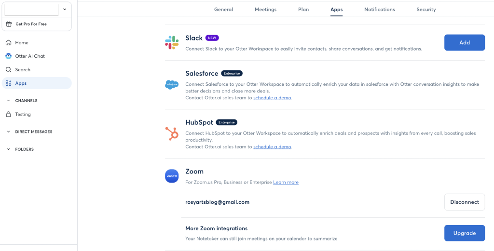Click the Salesforce cloud logo

(172, 85)
